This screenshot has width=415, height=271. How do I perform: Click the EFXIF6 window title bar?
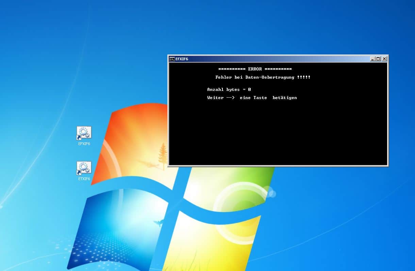[278, 59]
